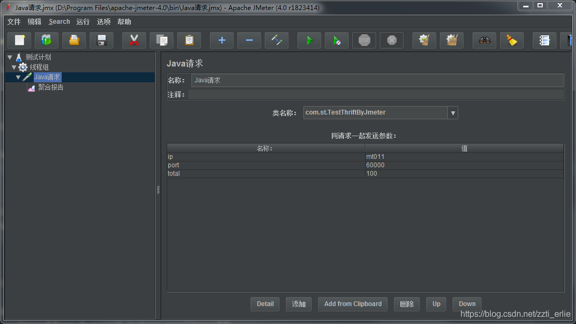
Task: Collapse the 测试计划 tree node
Action: point(10,57)
